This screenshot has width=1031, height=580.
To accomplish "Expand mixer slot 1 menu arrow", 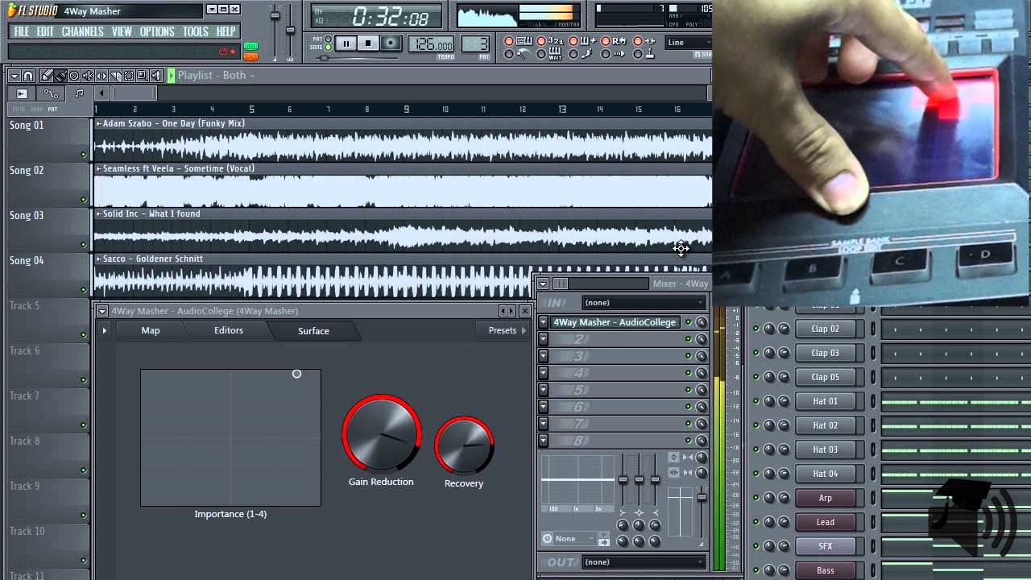I will pyautogui.click(x=544, y=322).
